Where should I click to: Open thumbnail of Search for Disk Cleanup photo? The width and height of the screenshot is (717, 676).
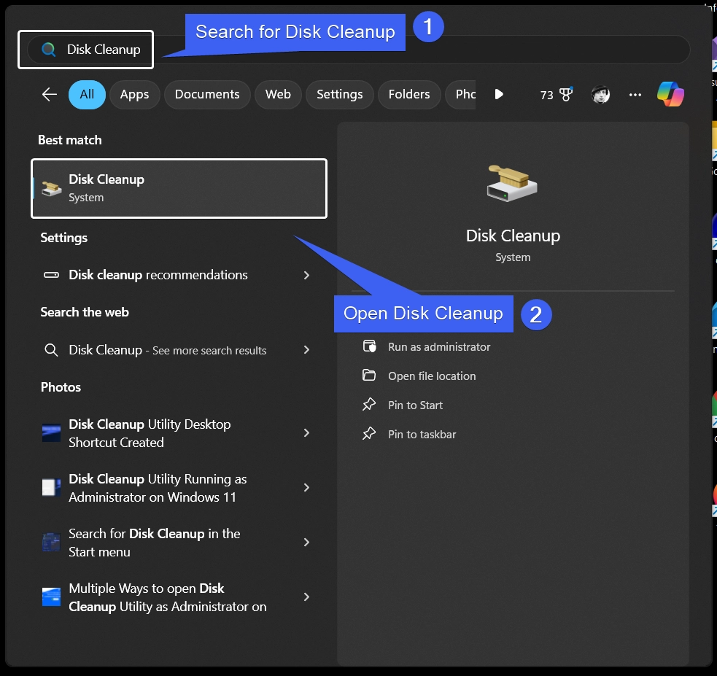click(x=51, y=542)
